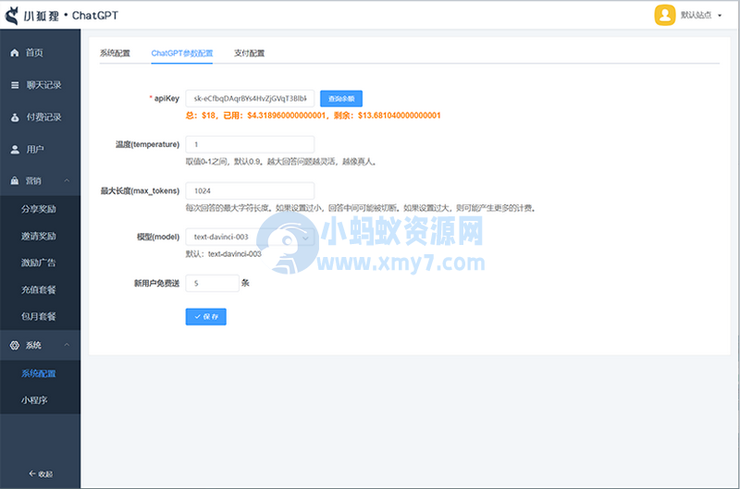The height and width of the screenshot is (489, 740).
Task: Open 包月套餐 submenu item
Action: click(39, 316)
